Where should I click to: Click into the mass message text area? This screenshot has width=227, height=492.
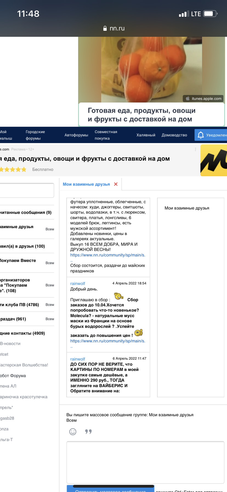pyautogui.click(x=145, y=462)
